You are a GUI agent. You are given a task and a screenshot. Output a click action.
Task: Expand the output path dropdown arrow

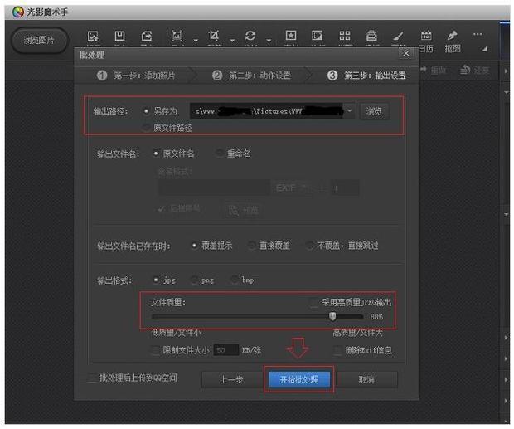[350, 110]
